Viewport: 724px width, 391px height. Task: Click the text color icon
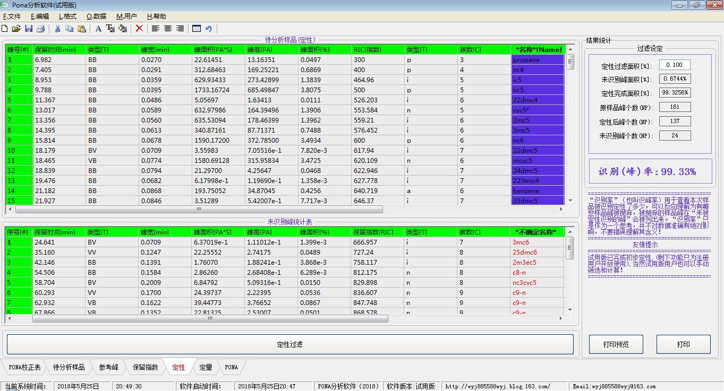coord(110,29)
